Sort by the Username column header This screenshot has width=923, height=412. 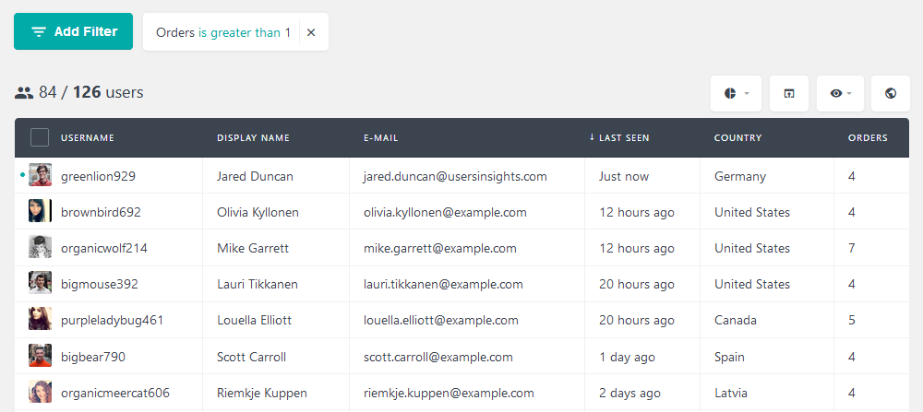[x=88, y=138]
